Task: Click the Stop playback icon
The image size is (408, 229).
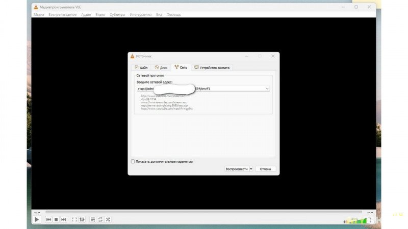Action: pyautogui.click(x=56, y=219)
